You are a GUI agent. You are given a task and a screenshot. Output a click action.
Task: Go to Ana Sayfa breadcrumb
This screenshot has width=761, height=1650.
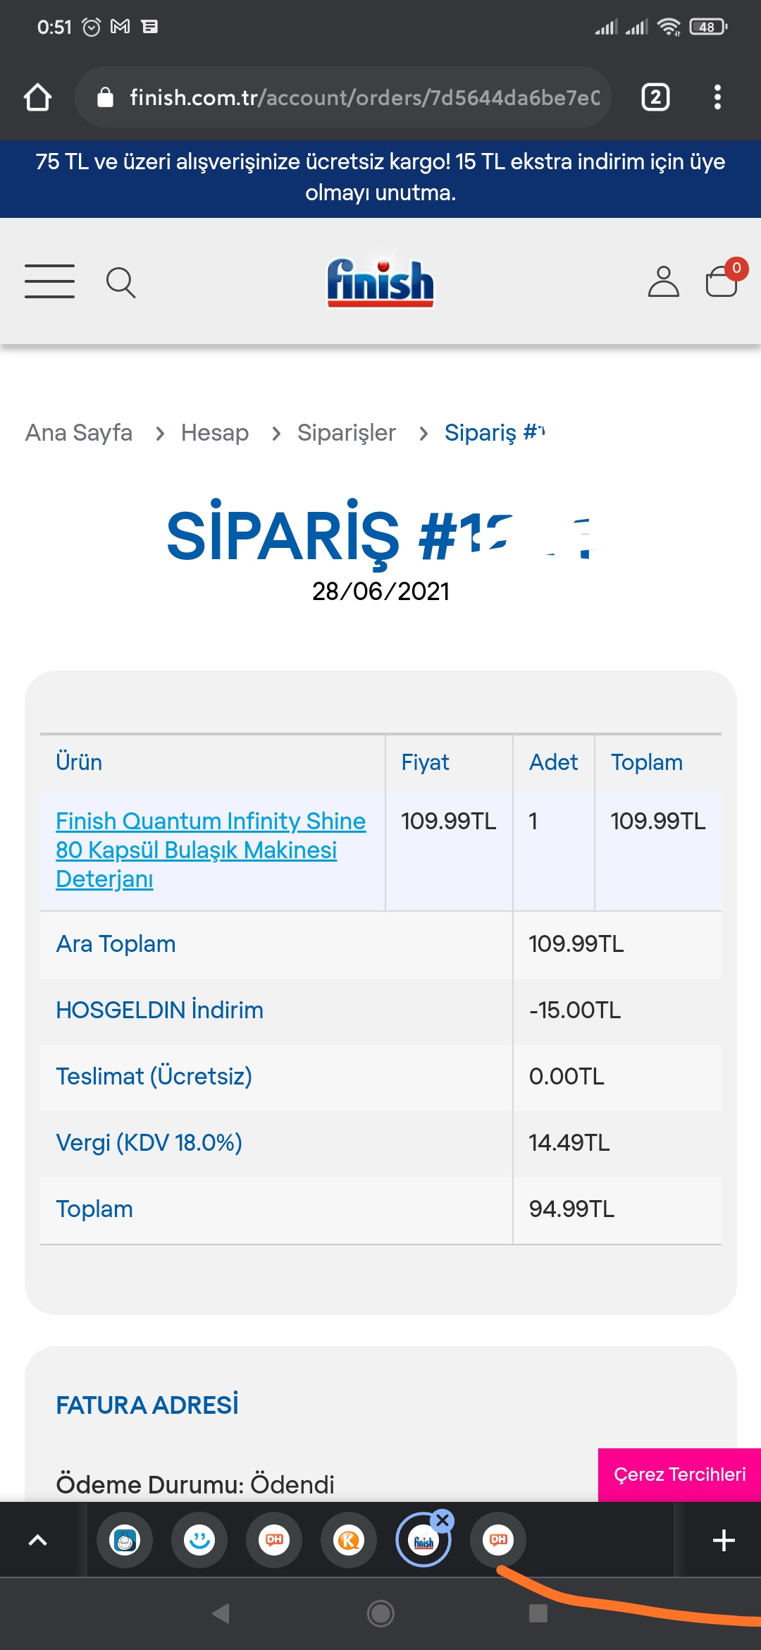tap(79, 432)
